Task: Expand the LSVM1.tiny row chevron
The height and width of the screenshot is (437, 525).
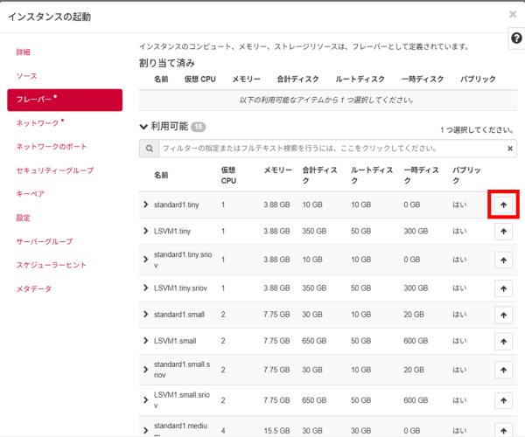Action: pyautogui.click(x=146, y=231)
